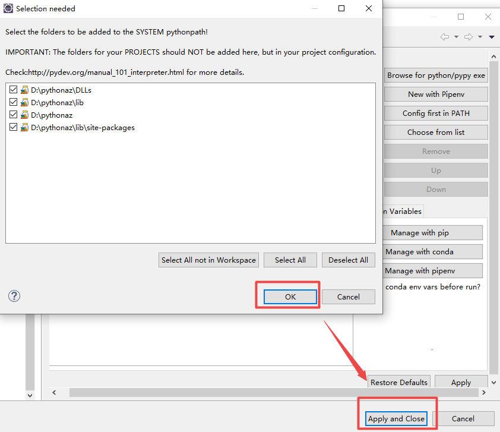This screenshot has height=432, width=500.
Task: Click the horizontal scrollbar in Preferences
Action: coord(274,392)
